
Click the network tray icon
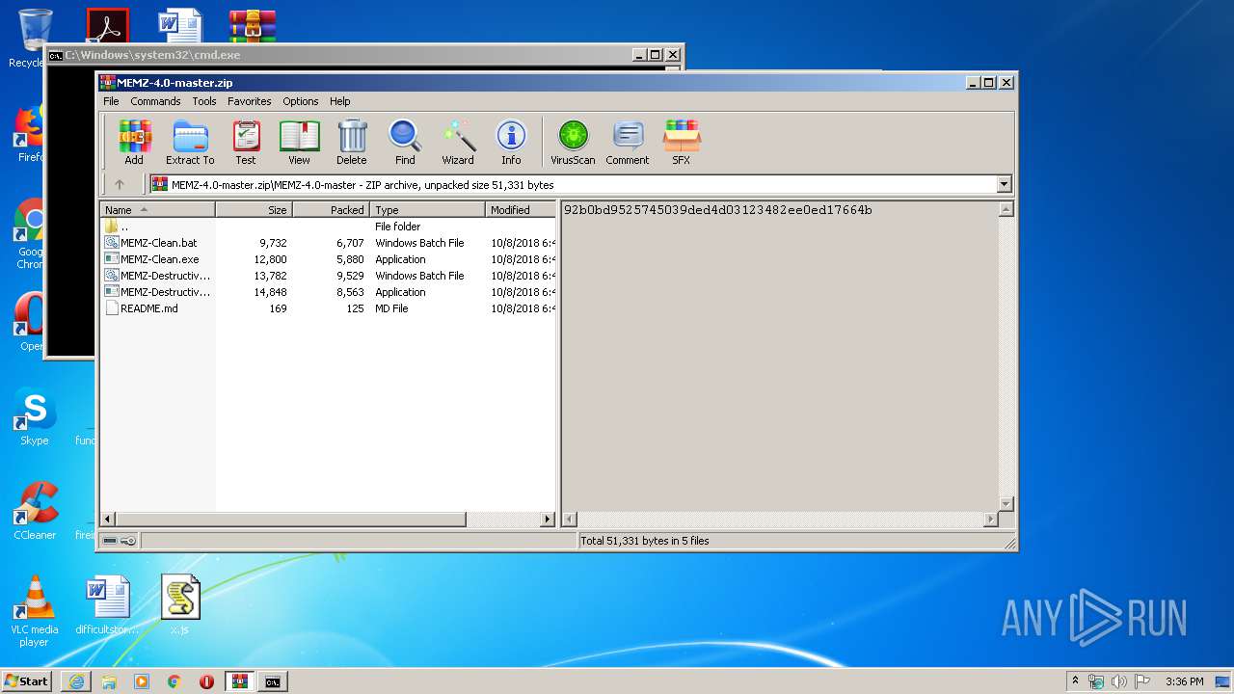tap(1096, 681)
